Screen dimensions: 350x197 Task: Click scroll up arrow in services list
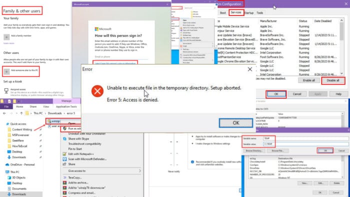[x=341, y=20]
